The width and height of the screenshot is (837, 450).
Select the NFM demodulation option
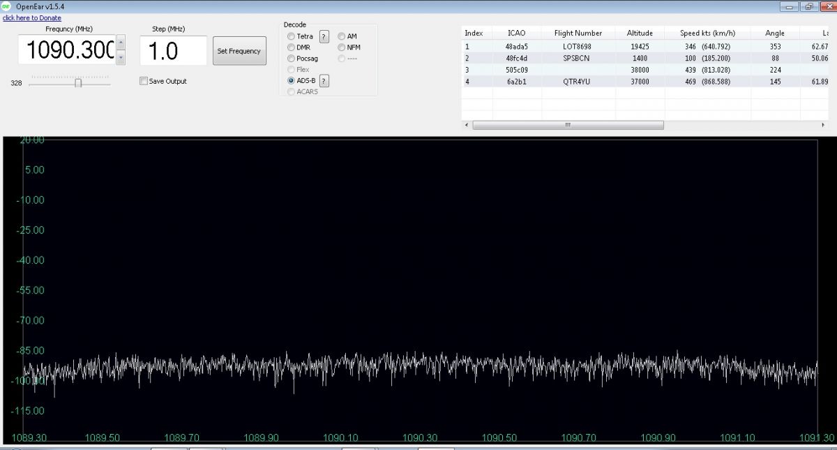(342, 47)
